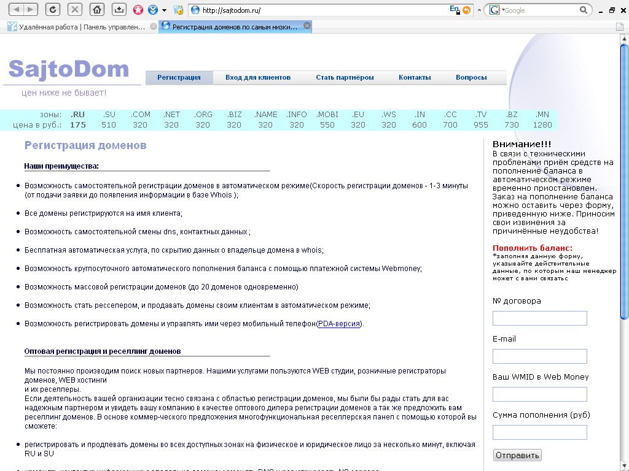
Task: Click the Stop loading icon
Action: point(76,9)
